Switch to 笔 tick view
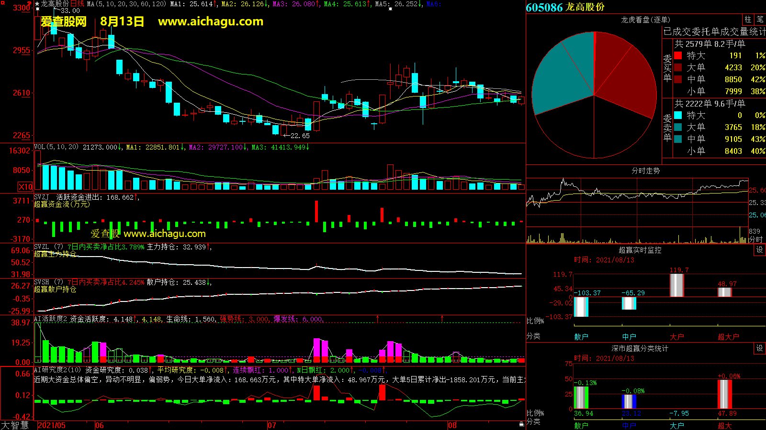The height and width of the screenshot is (430, 766). point(760,20)
